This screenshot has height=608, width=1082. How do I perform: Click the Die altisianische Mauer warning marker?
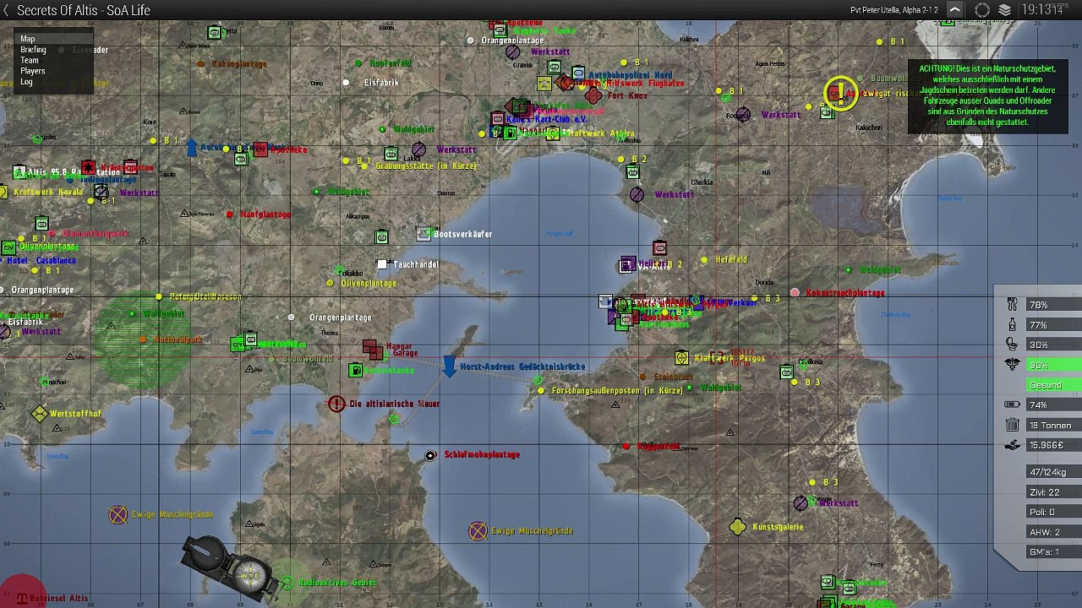coord(336,404)
